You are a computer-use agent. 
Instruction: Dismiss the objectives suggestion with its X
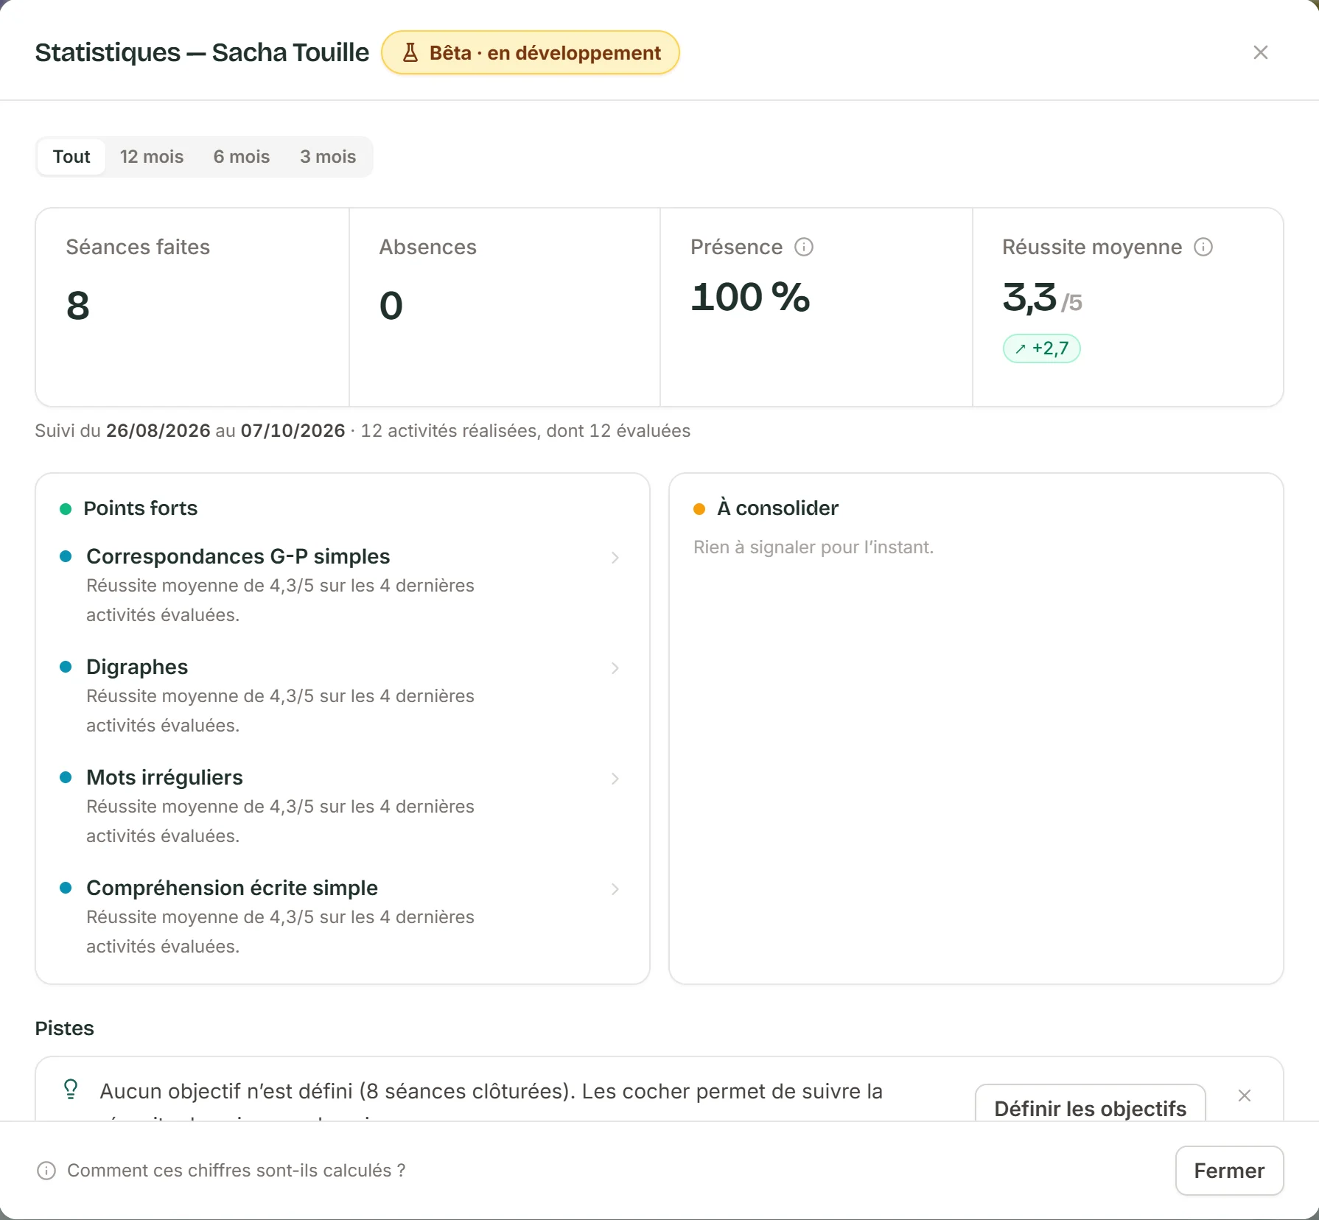tap(1245, 1095)
